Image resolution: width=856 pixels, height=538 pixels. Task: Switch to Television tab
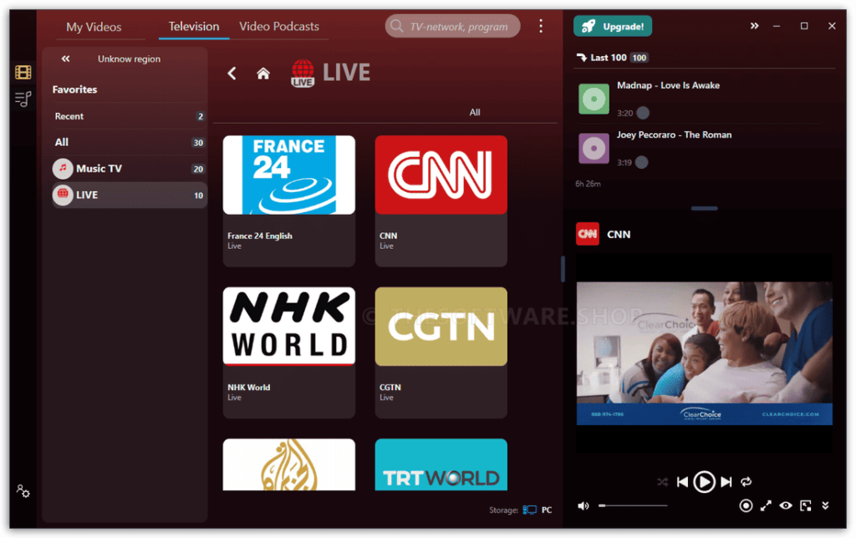[x=194, y=26]
